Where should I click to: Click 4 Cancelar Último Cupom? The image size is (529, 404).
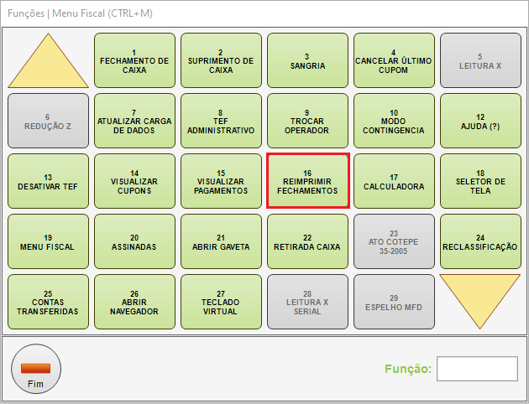coord(394,60)
